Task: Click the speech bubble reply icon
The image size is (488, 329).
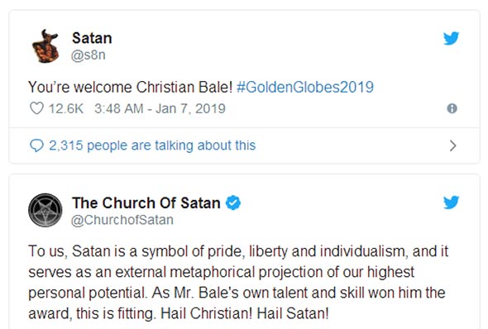Action: (36, 145)
